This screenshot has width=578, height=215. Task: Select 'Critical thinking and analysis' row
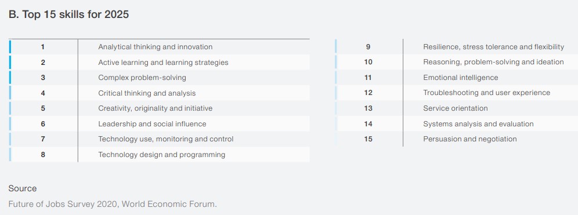pos(159,93)
